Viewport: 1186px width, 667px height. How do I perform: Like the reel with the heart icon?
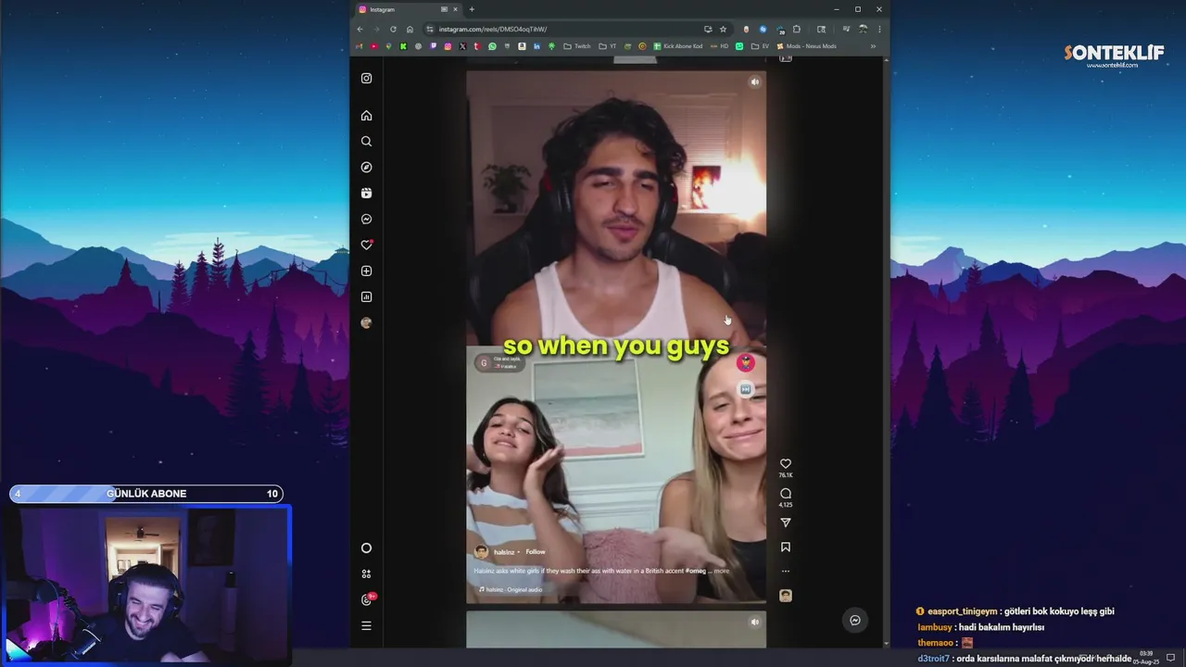pyautogui.click(x=785, y=463)
